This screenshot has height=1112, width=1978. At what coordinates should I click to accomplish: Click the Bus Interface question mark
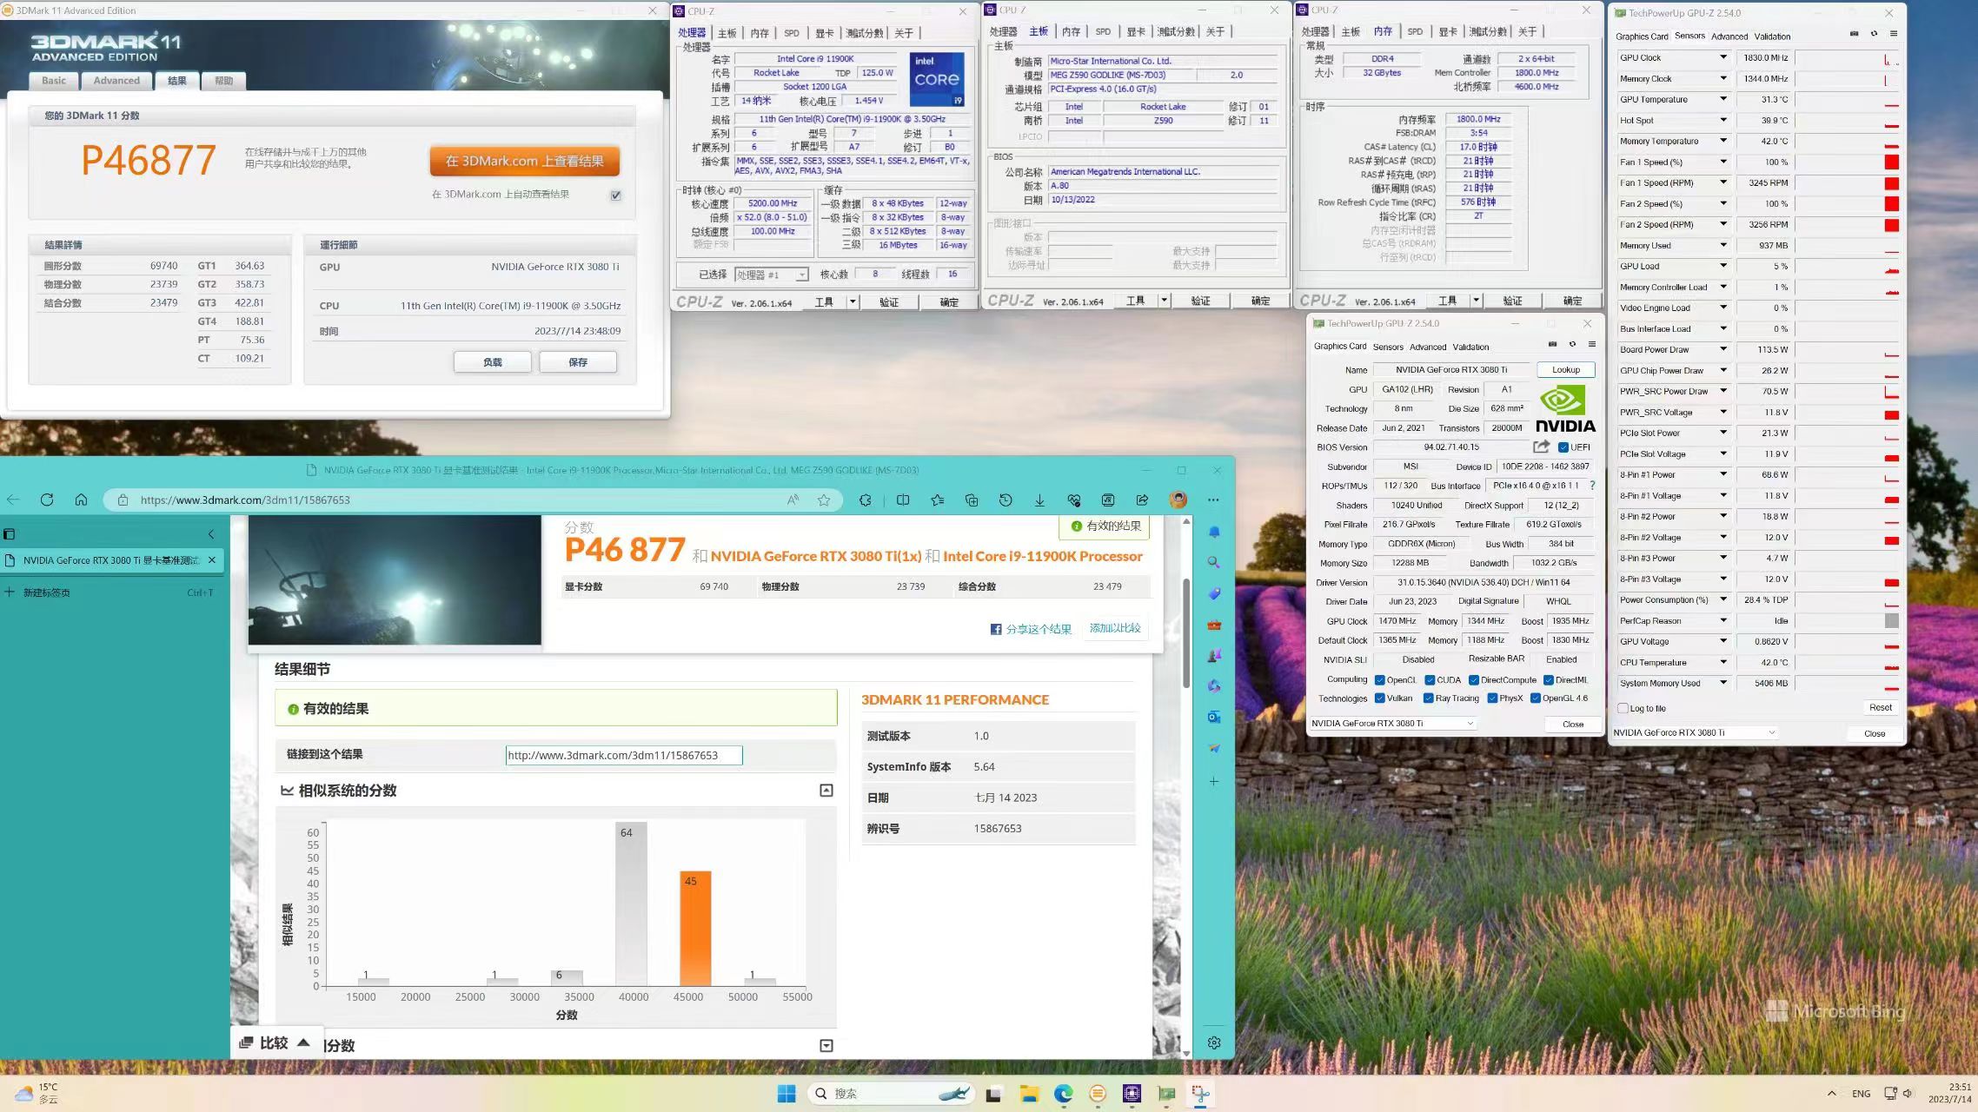(1592, 486)
